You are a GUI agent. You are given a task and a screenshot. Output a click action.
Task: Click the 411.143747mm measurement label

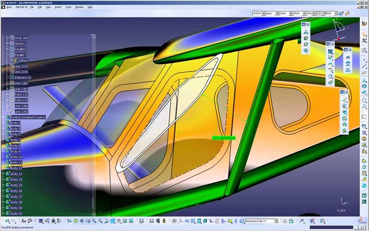224,138
